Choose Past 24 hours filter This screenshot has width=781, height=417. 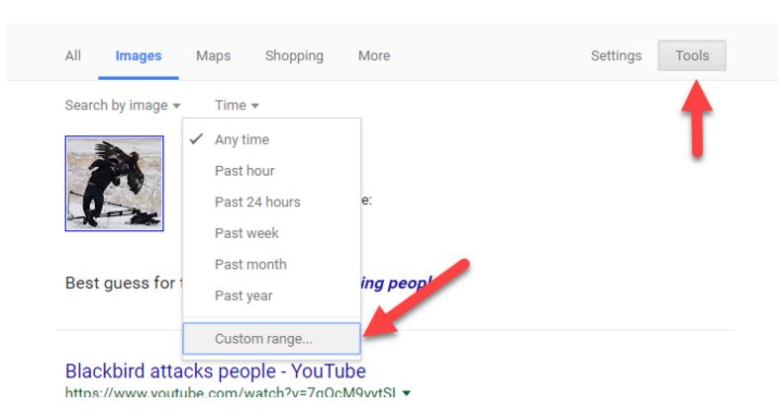click(257, 202)
